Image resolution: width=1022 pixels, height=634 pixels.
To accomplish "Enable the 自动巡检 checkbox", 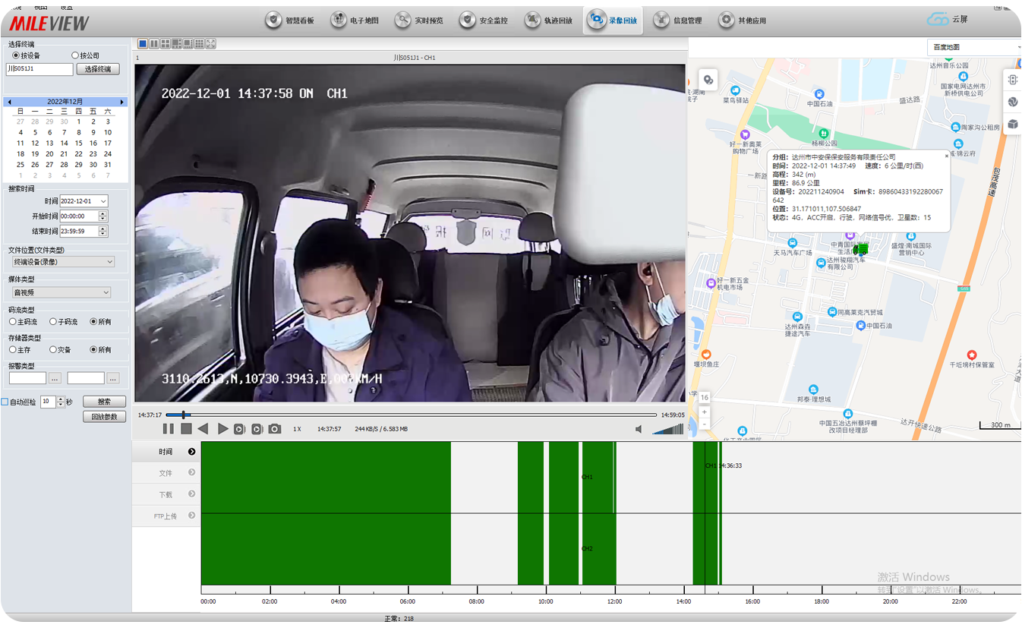I will 5,402.
